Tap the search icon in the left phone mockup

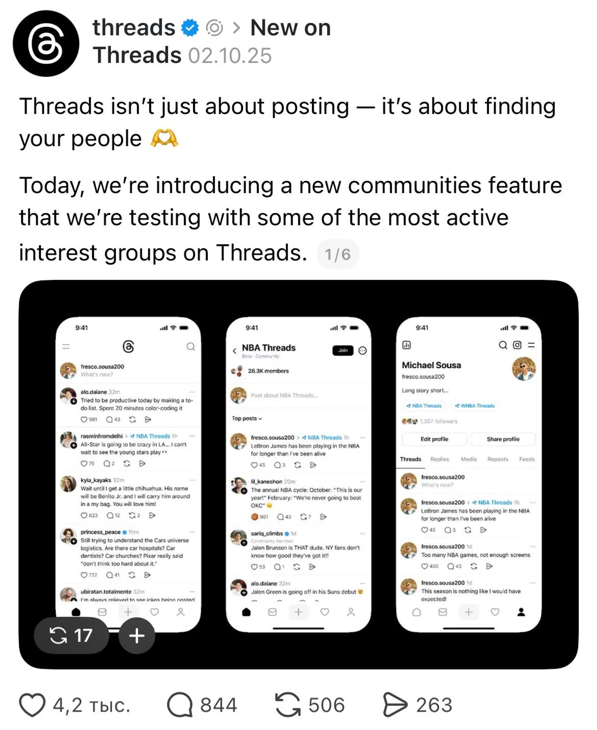click(190, 346)
